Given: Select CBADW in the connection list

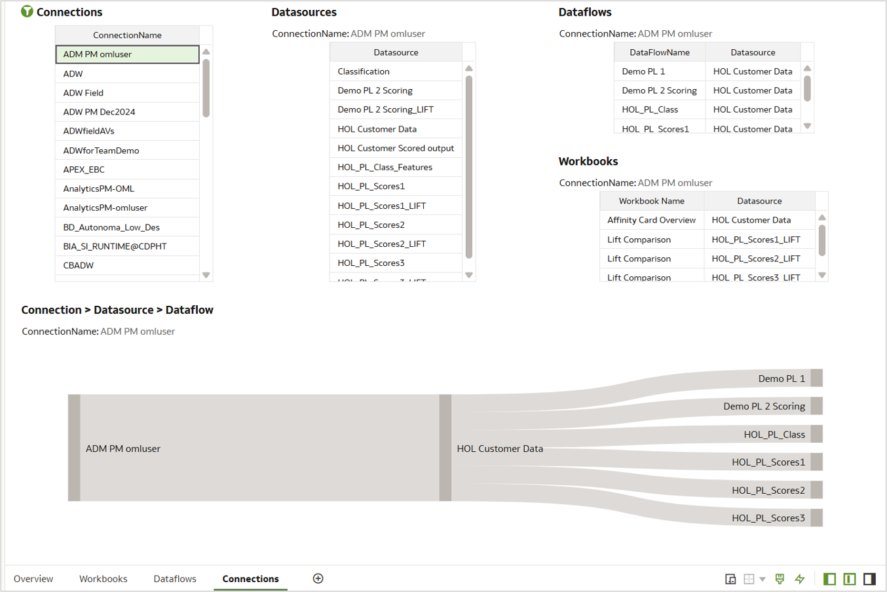Looking at the screenshot, I should point(127,265).
